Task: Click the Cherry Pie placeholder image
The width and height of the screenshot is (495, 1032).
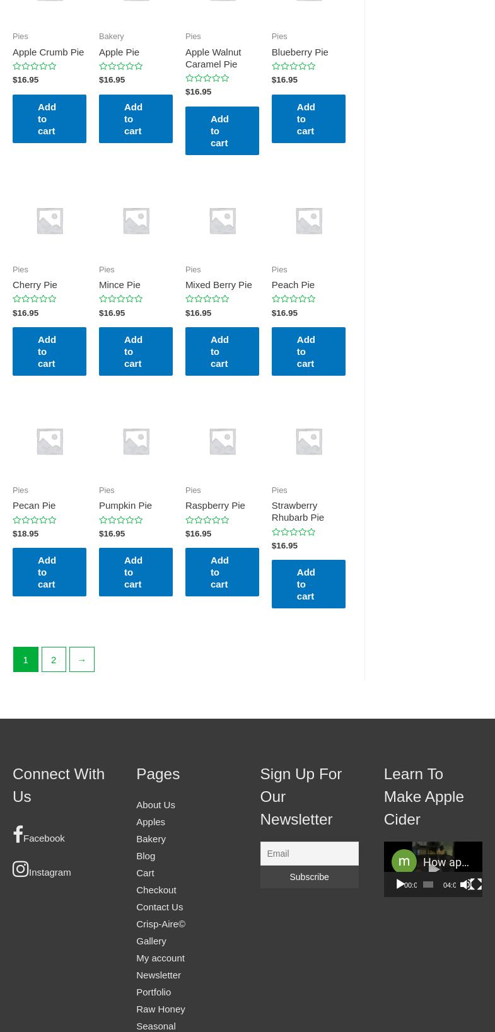Action: [49, 221]
